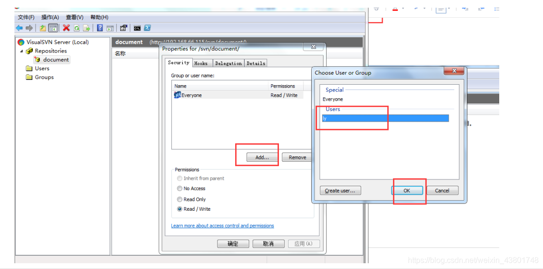Image resolution: width=543 pixels, height=269 pixels.
Task: Click the 确定 button in Properties dialog
Action: 233,243
